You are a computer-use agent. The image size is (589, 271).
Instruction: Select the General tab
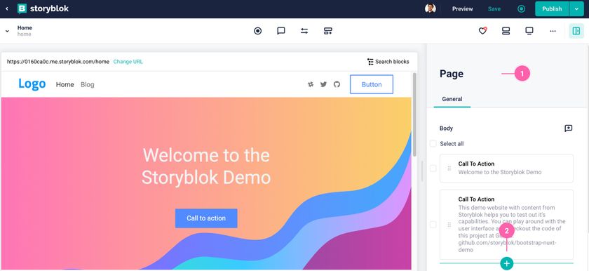pos(452,99)
